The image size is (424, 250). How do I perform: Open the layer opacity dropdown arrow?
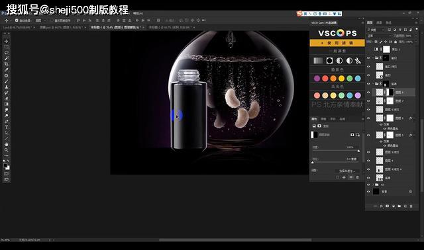coord(416,36)
